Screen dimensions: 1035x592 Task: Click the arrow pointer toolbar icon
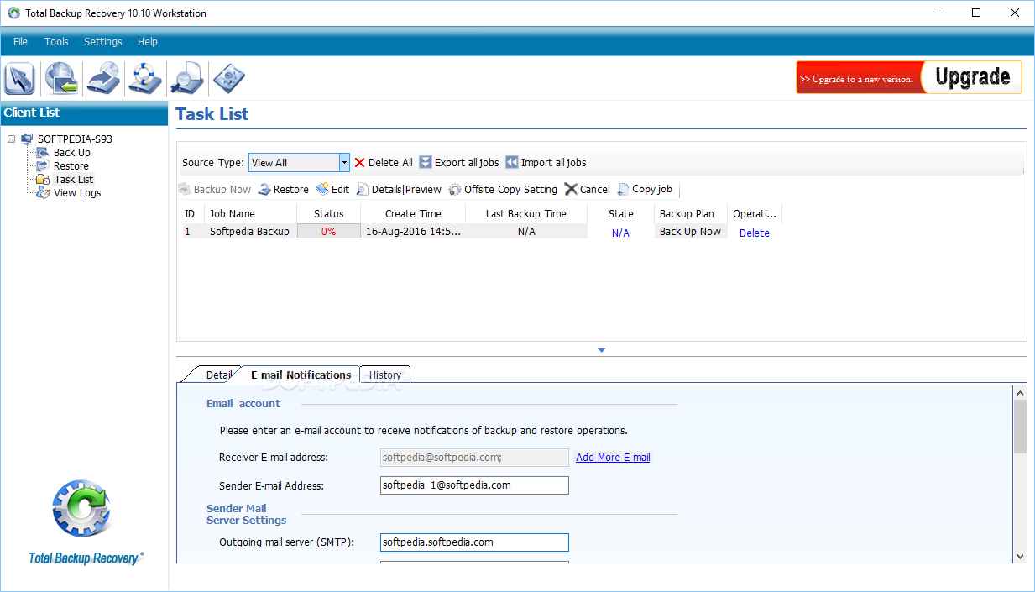point(20,79)
